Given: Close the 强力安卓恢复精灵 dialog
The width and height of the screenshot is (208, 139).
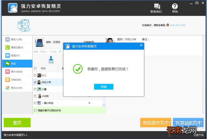Looking at the screenshot, I should pos(141,45).
